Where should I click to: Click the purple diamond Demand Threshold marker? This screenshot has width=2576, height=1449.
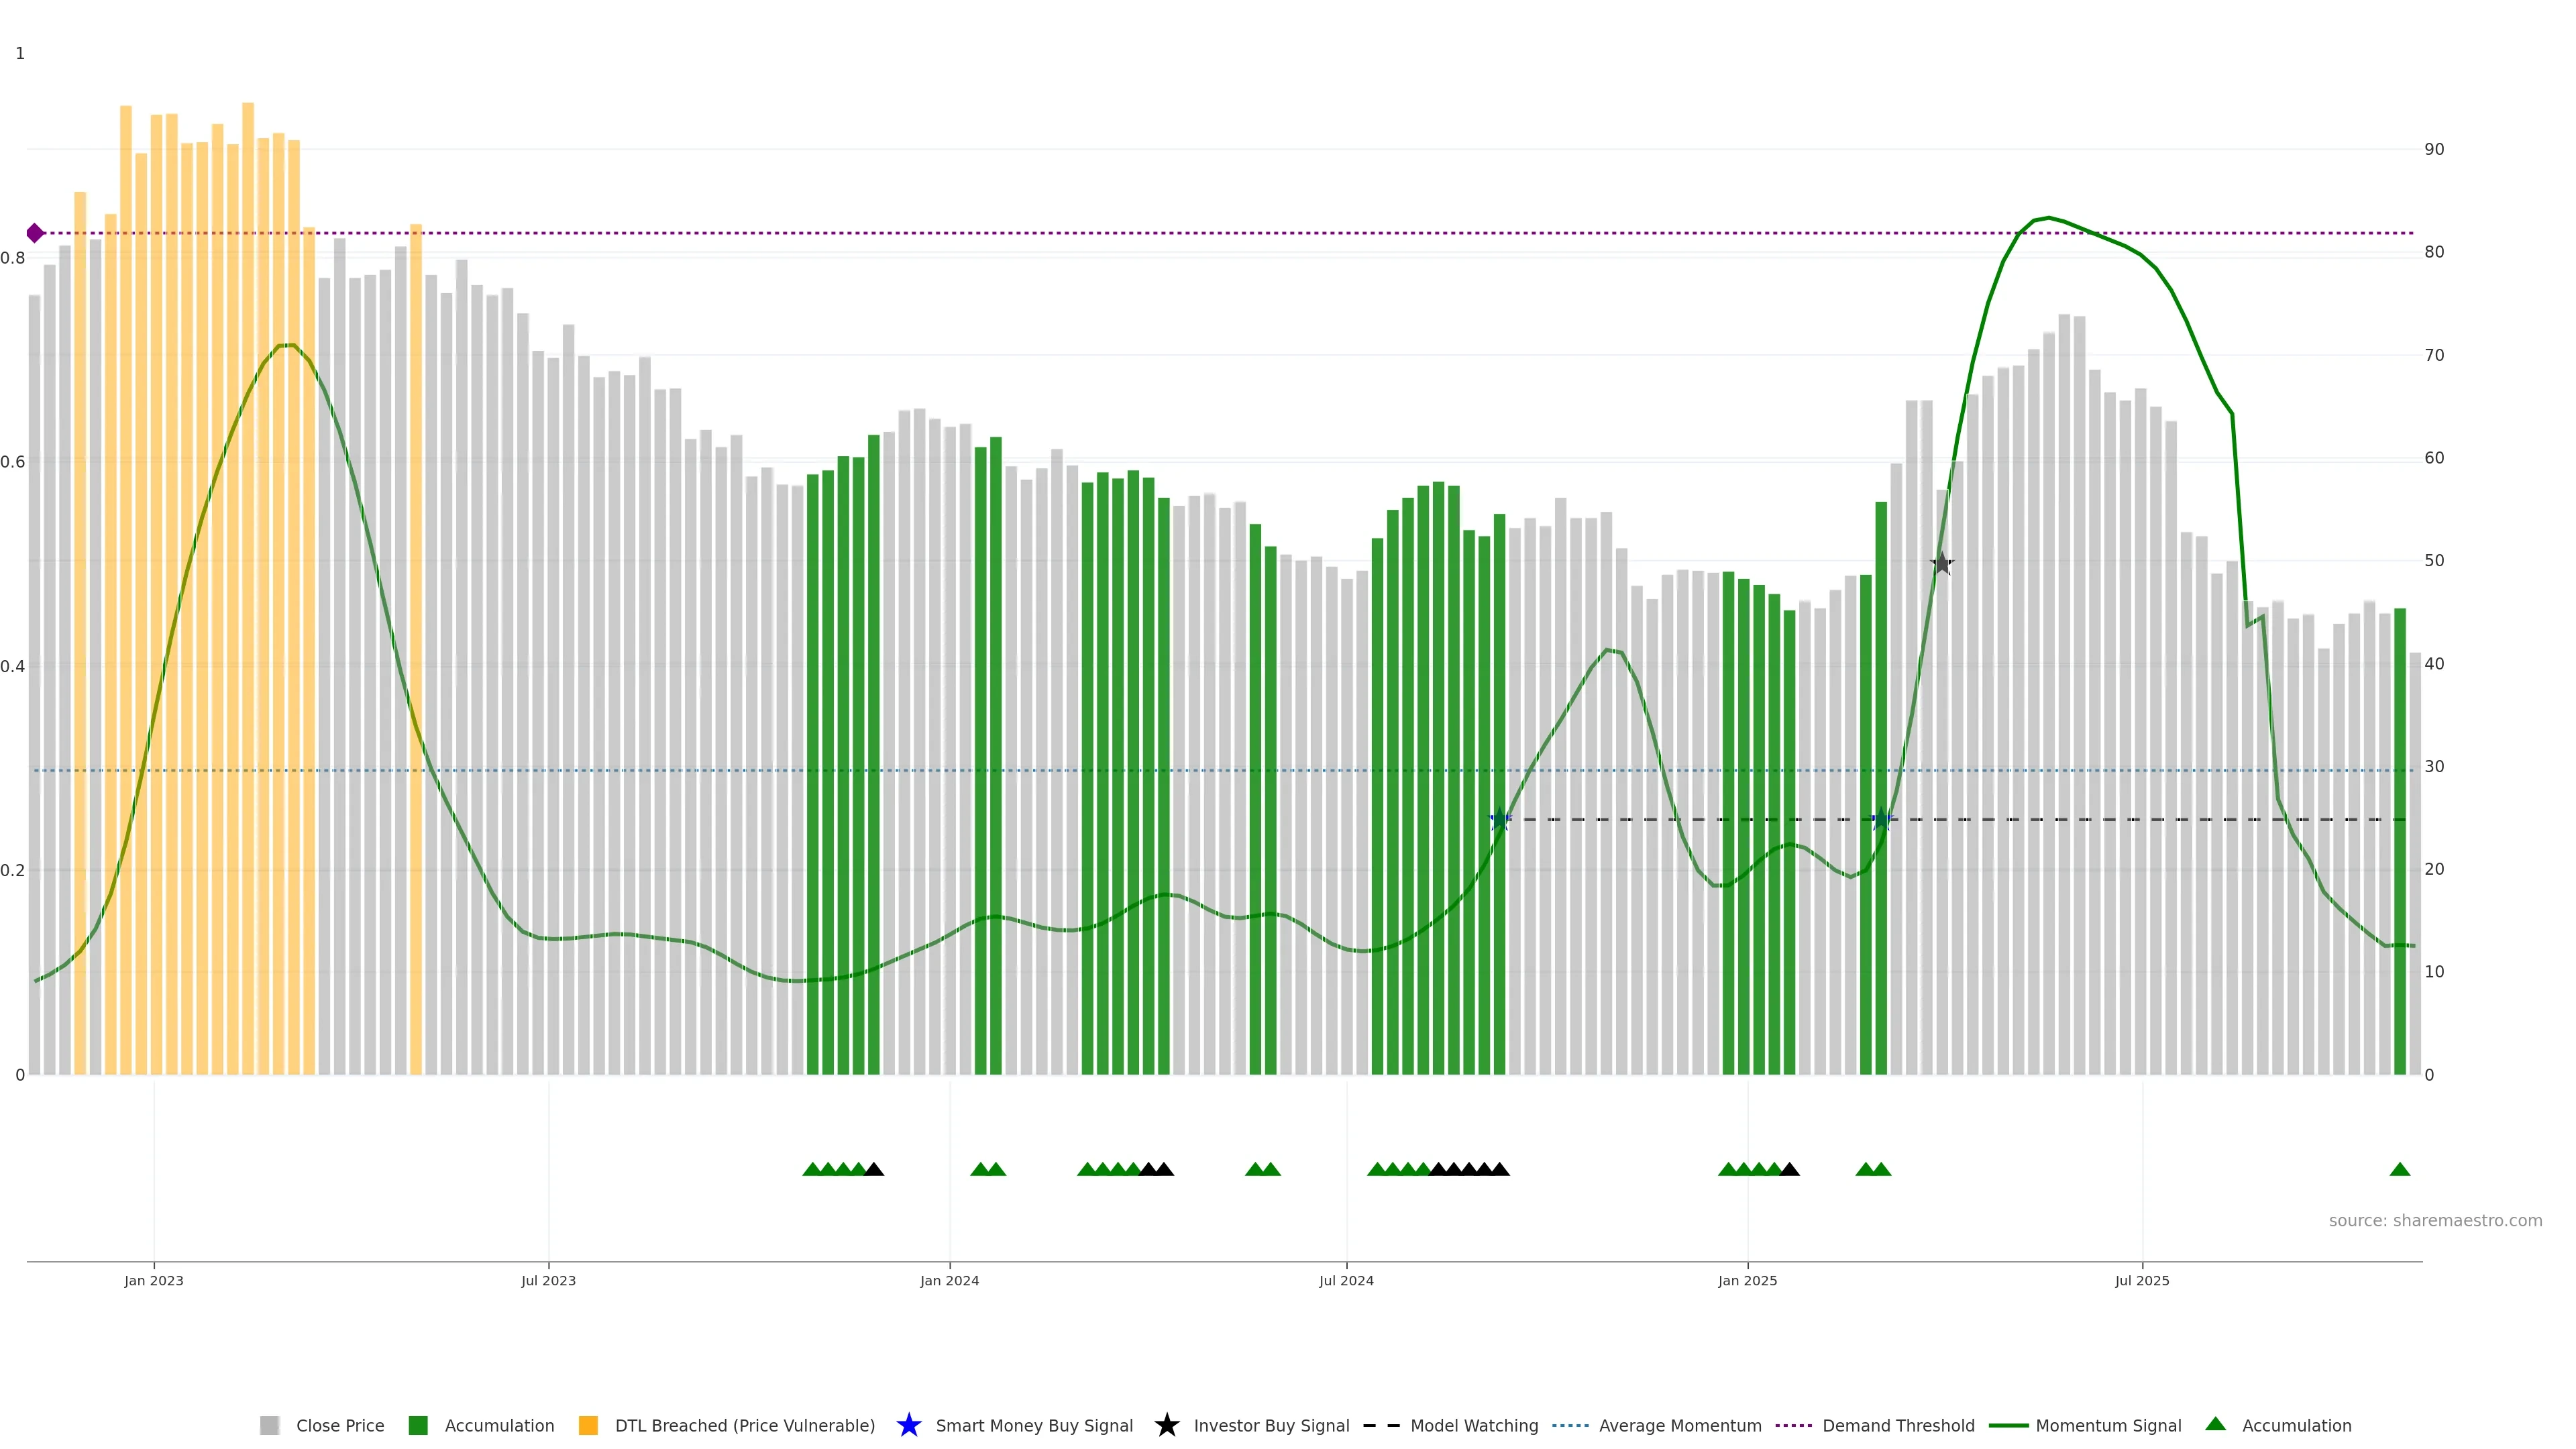pos(35,233)
